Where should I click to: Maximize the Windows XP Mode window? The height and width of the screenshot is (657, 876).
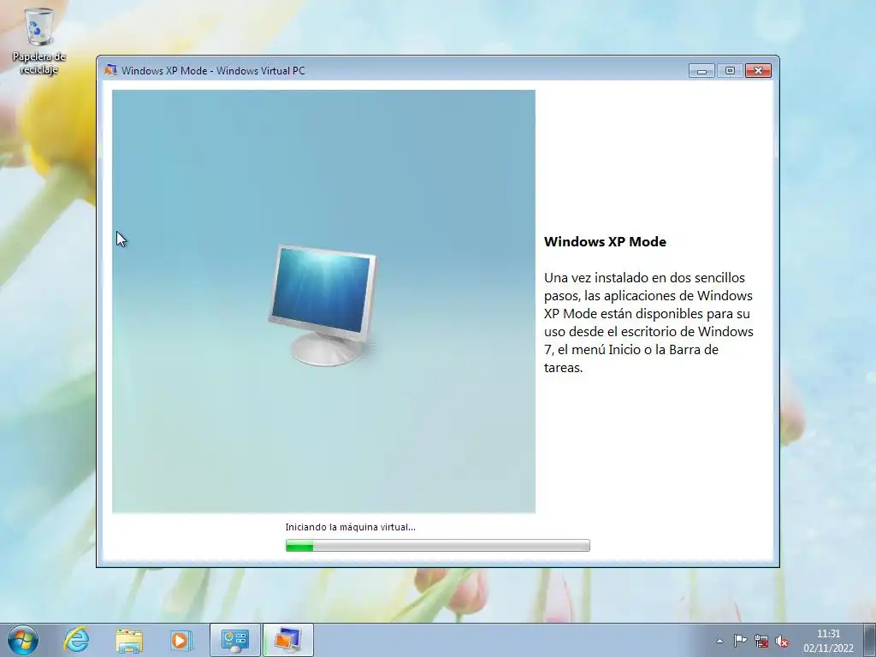730,70
